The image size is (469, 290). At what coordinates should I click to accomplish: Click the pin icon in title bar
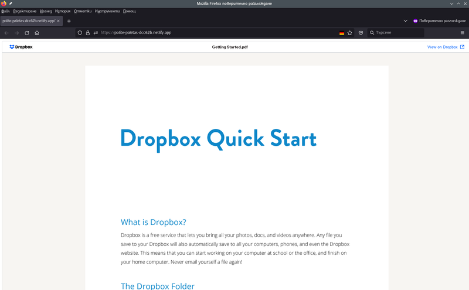click(x=11, y=4)
